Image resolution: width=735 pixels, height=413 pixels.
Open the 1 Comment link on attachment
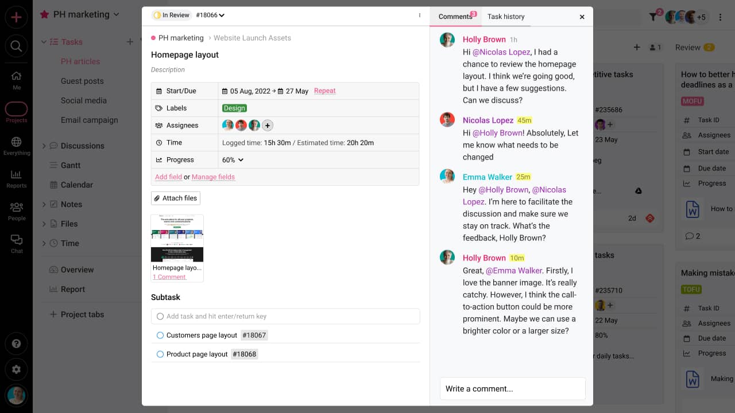pyautogui.click(x=169, y=276)
